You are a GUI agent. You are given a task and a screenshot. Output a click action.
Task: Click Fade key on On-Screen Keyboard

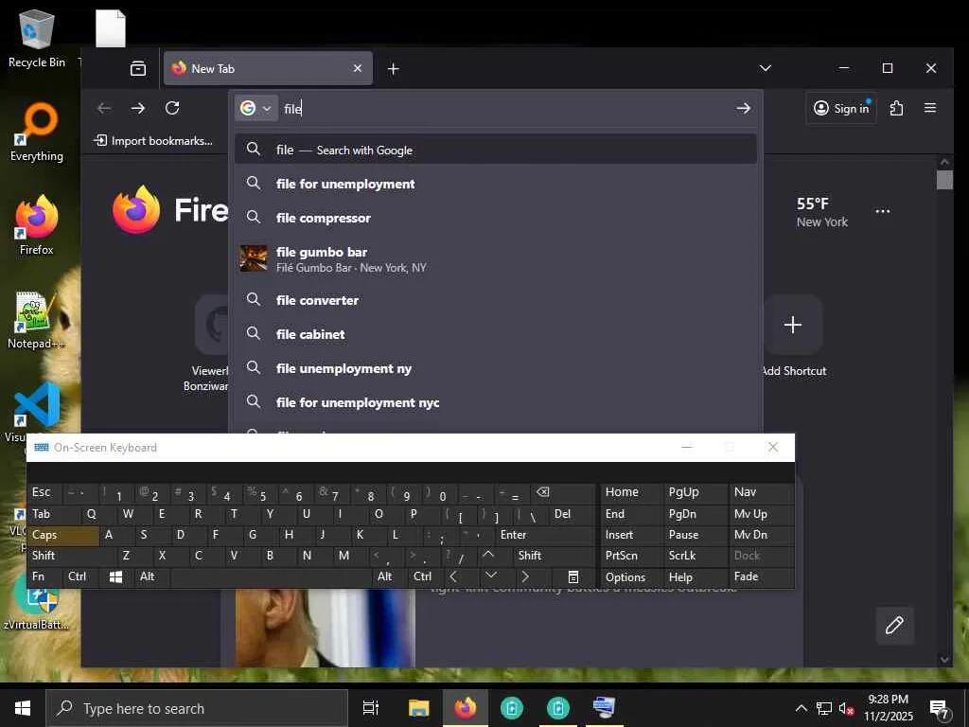[x=762, y=576]
